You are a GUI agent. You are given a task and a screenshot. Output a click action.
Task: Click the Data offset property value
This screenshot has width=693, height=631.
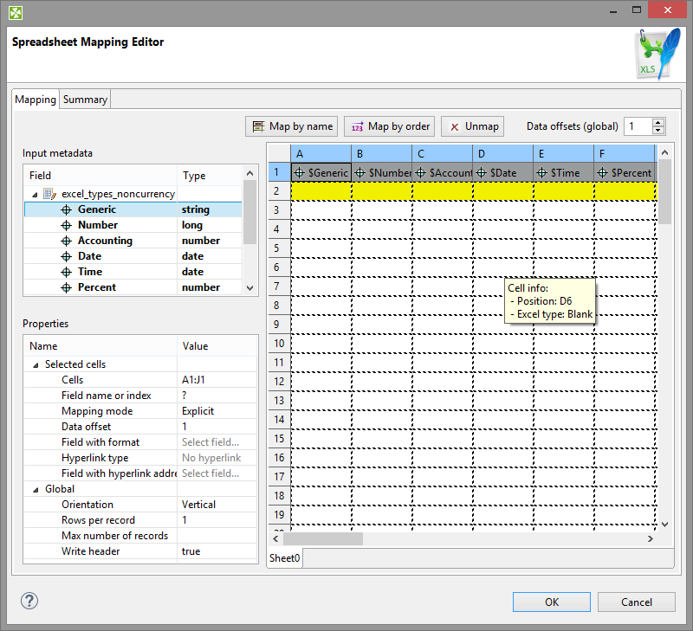tap(217, 427)
